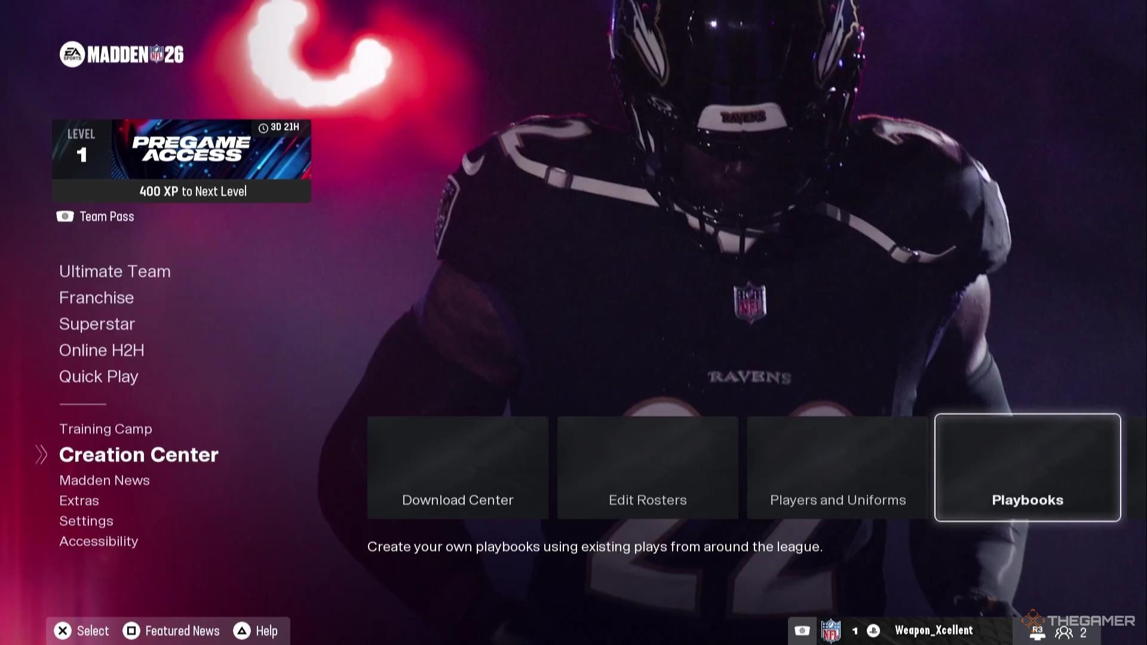Click the Level 1 indicator

click(81, 146)
